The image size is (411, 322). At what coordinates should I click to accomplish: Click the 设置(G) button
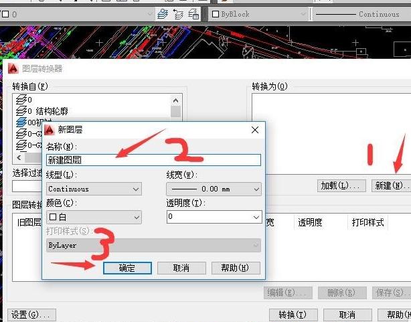pyautogui.click(x=31, y=315)
